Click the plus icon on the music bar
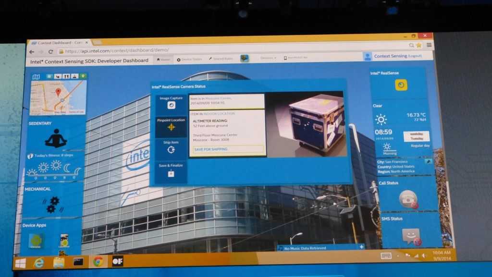This screenshot has height=277, width=492. (361, 247)
